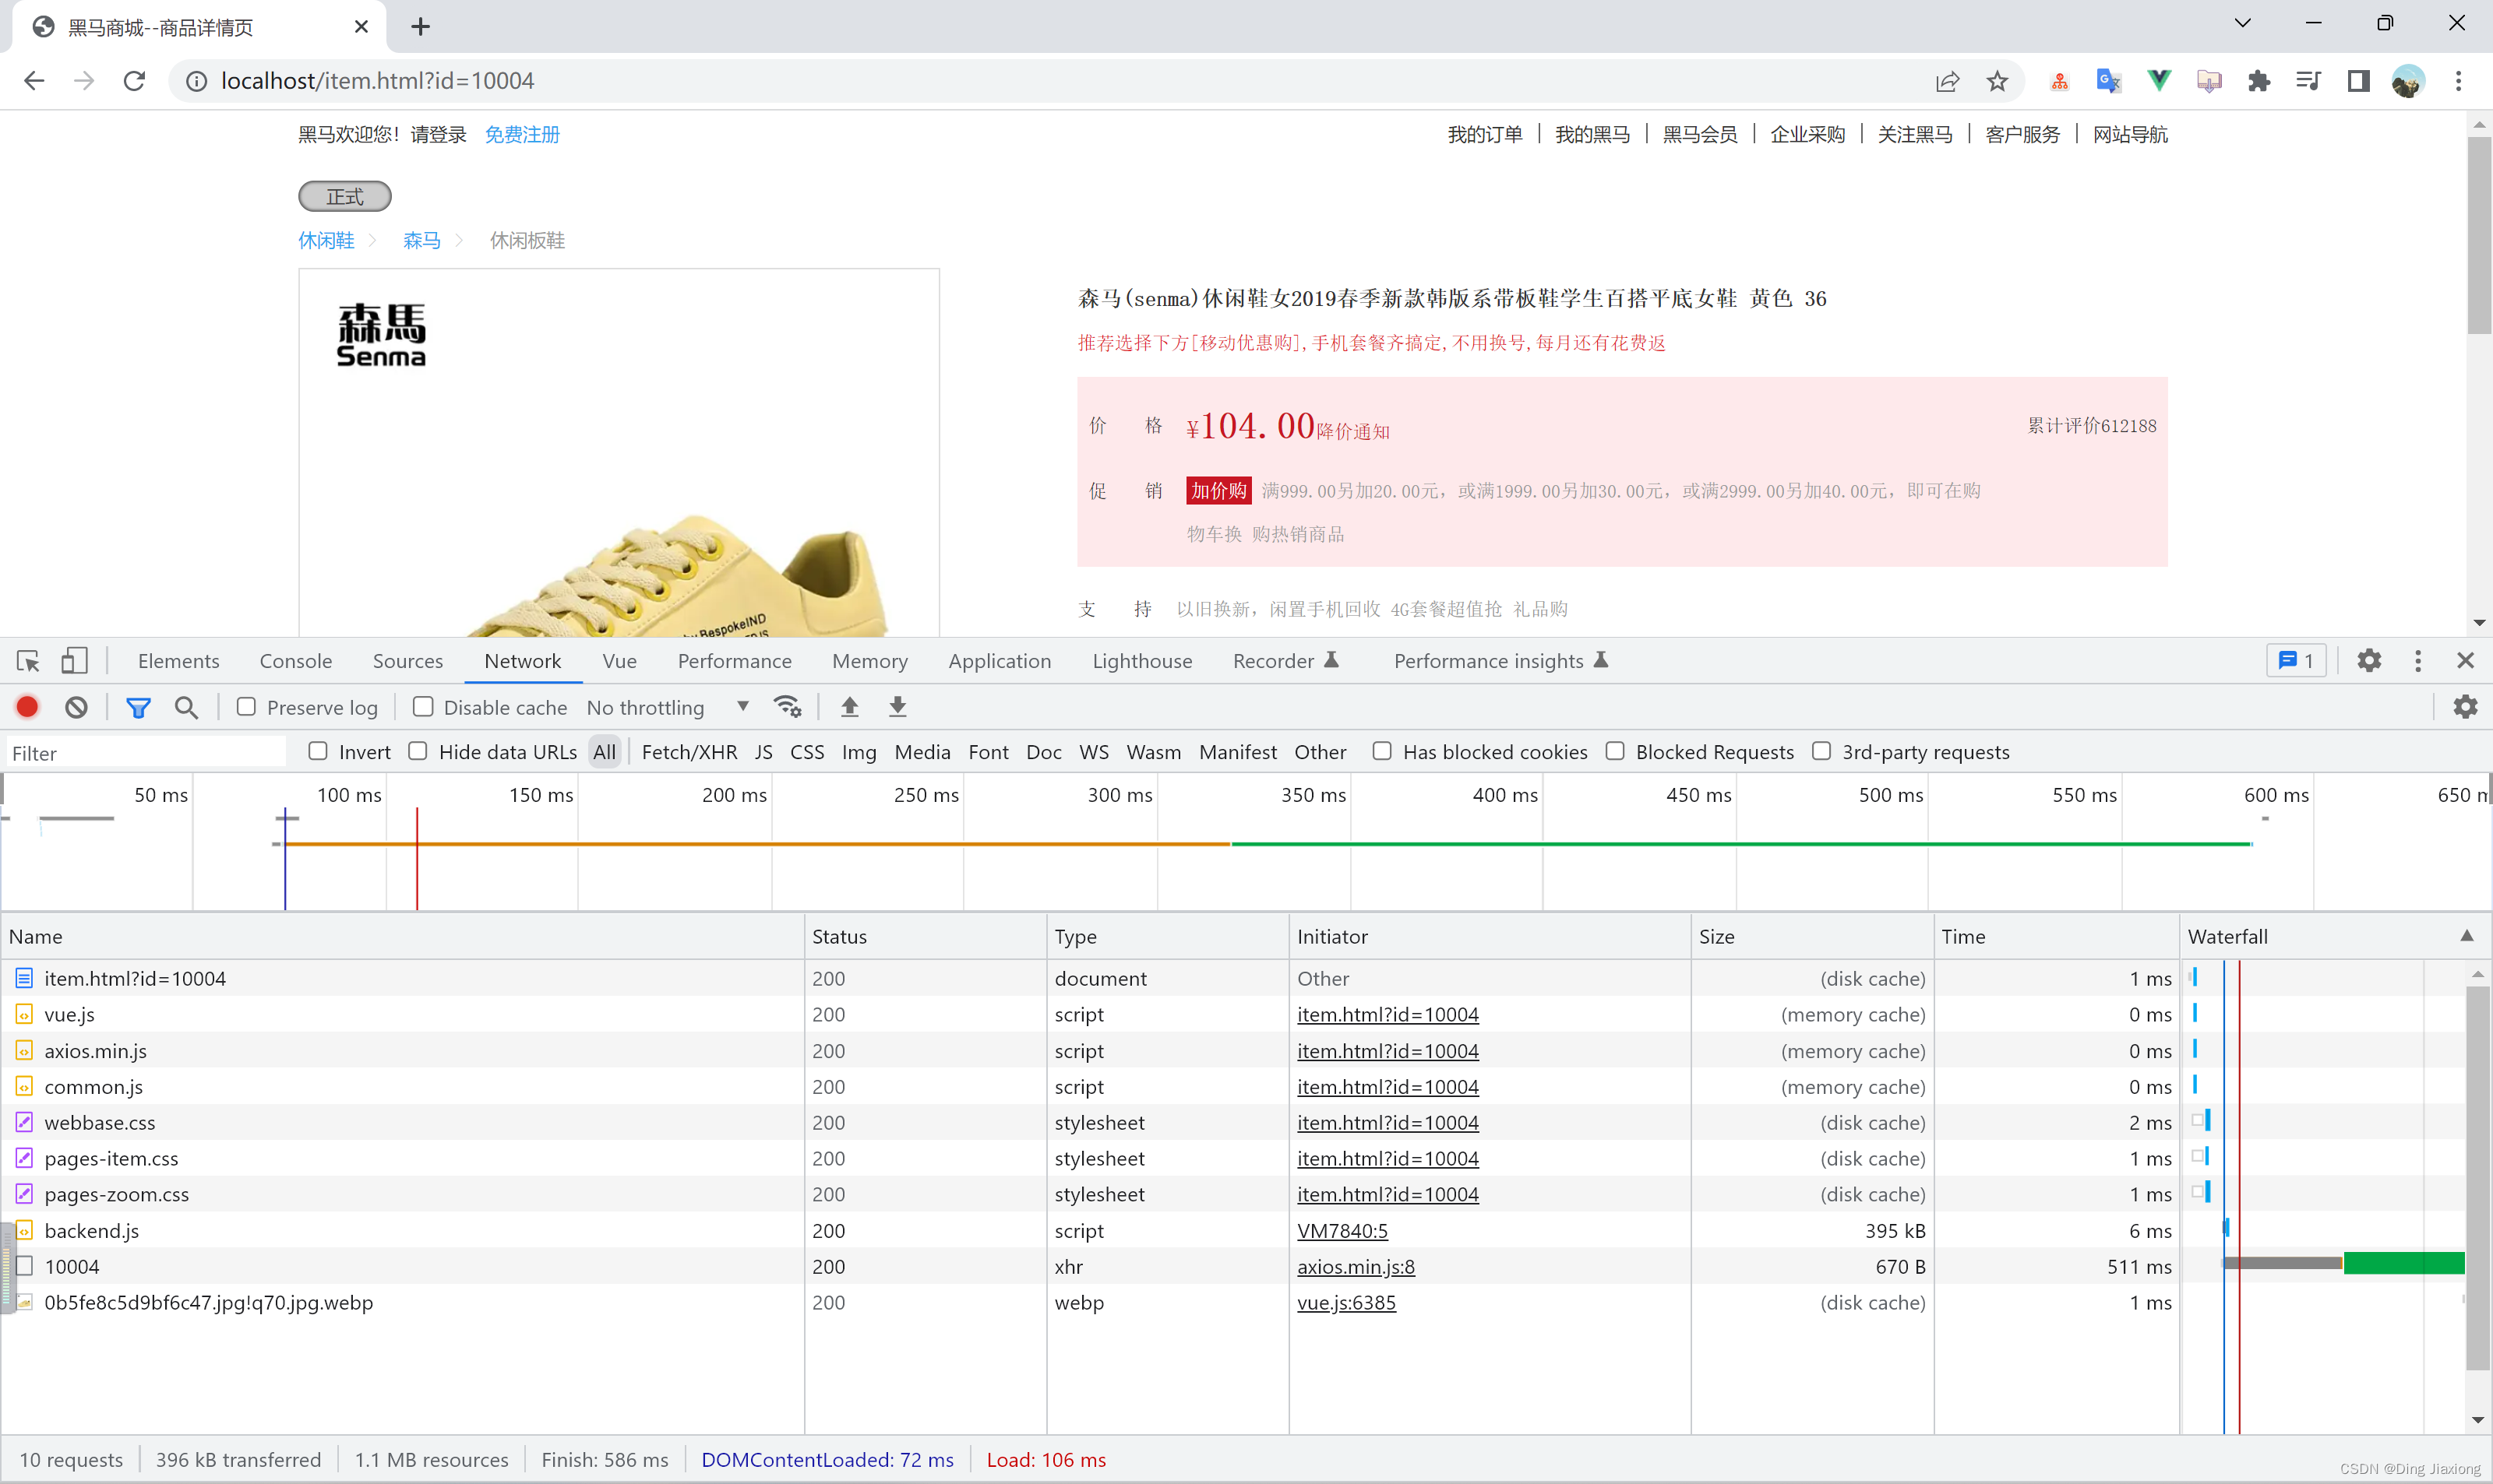Toggle browser side panel icon
This screenshot has width=2493, height=1484.
tap(2359, 81)
